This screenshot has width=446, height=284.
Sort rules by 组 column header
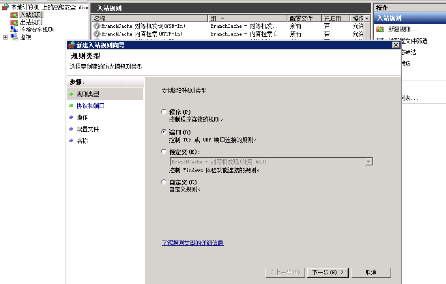pos(247,18)
